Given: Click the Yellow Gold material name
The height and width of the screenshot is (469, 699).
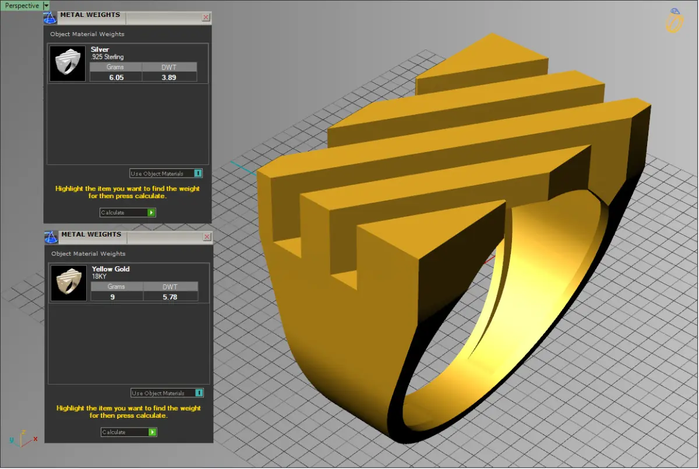Looking at the screenshot, I should tap(111, 269).
